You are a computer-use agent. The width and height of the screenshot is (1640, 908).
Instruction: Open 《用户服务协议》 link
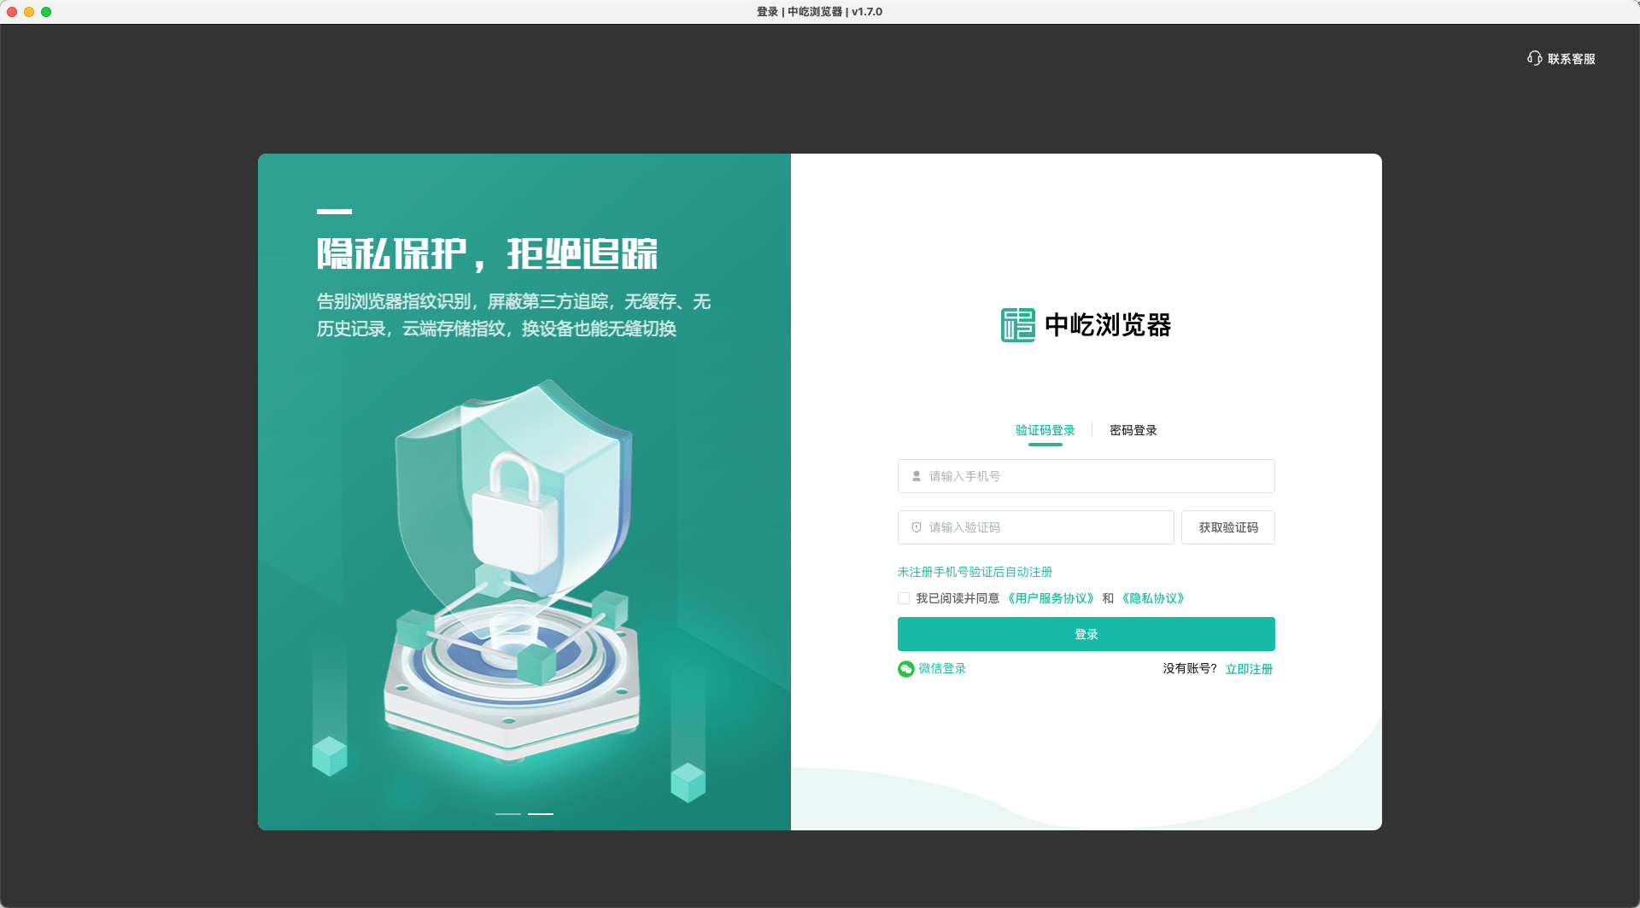1051,598
